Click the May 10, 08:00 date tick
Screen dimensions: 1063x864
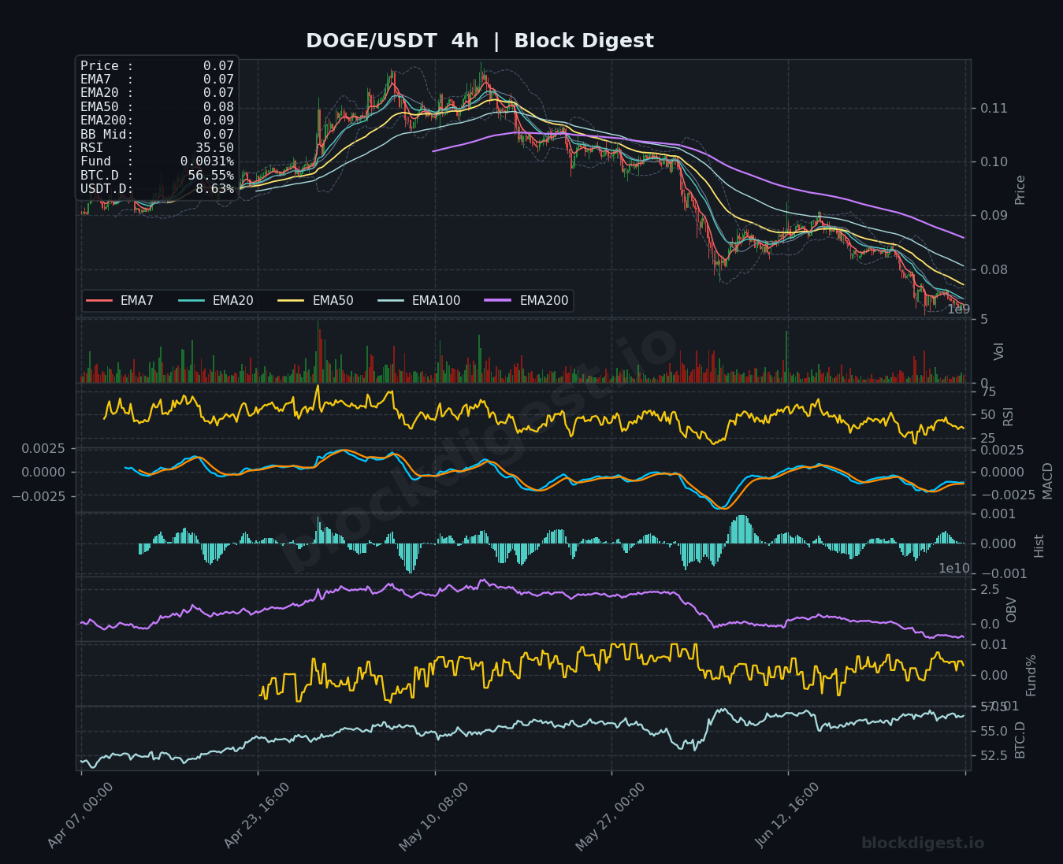(x=433, y=816)
